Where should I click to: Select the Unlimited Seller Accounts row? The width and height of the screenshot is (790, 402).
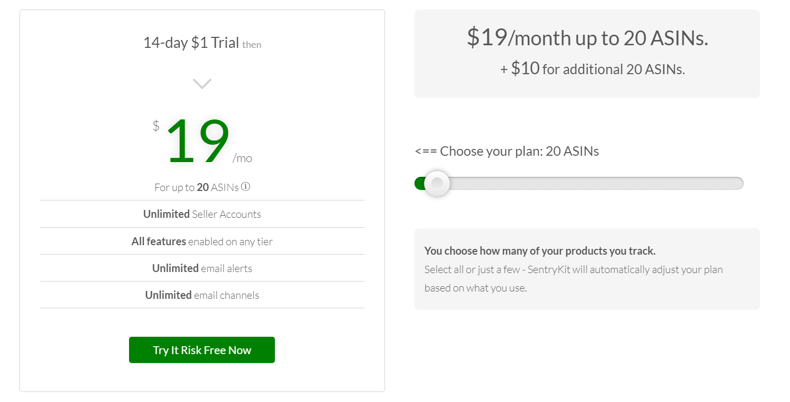click(x=202, y=214)
